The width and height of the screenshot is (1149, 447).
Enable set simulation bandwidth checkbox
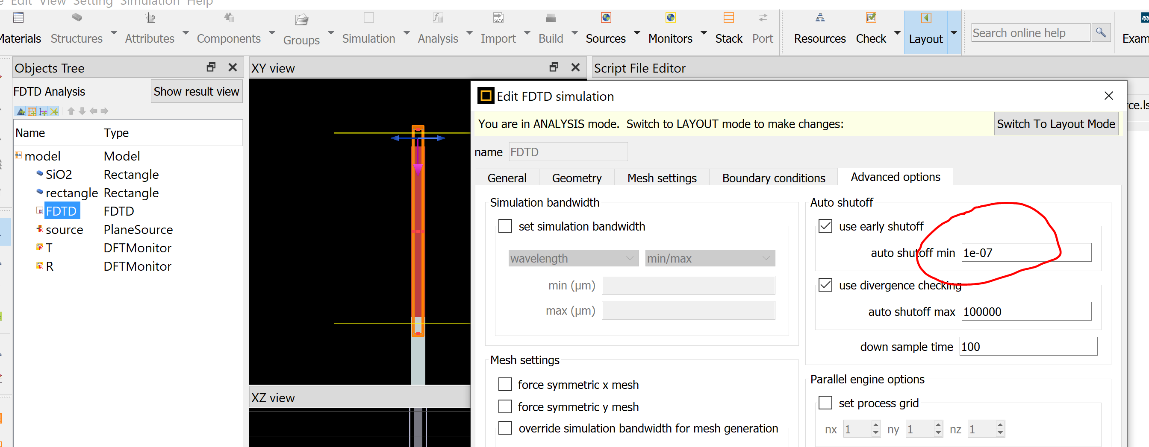click(x=505, y=226)
